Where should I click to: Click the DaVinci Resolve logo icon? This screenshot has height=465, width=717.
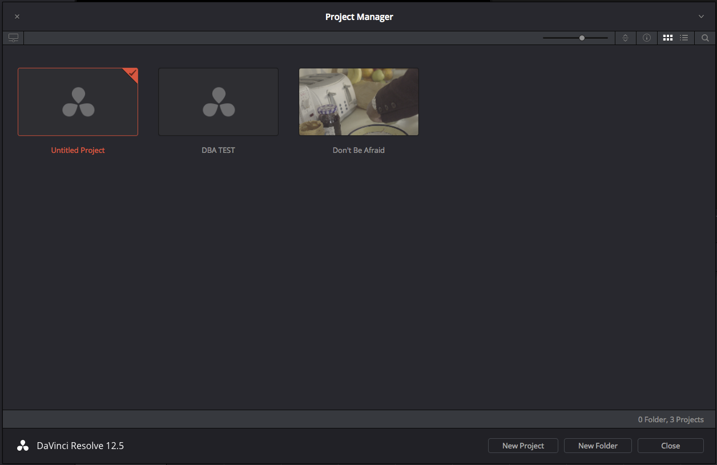pos(23,446)
